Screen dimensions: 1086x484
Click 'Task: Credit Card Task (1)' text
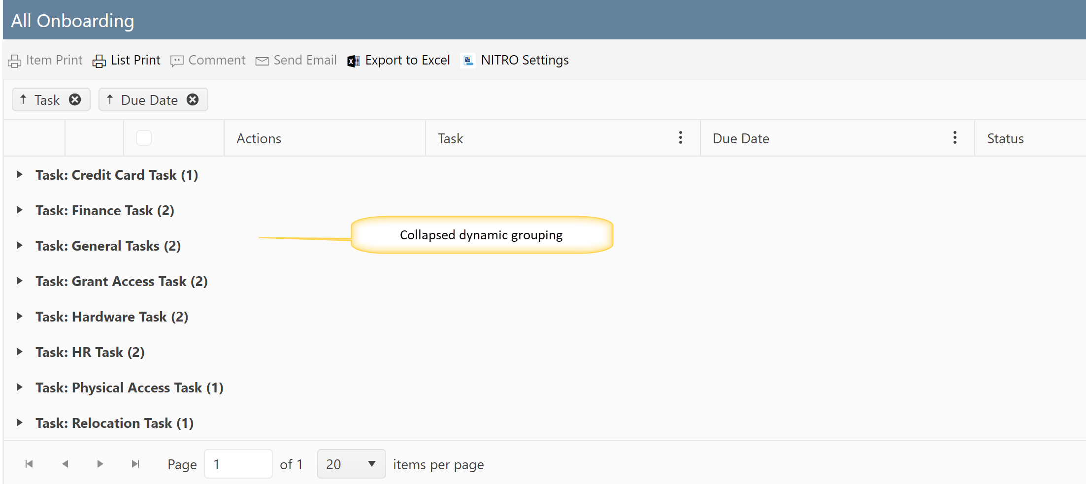point(117,175)
